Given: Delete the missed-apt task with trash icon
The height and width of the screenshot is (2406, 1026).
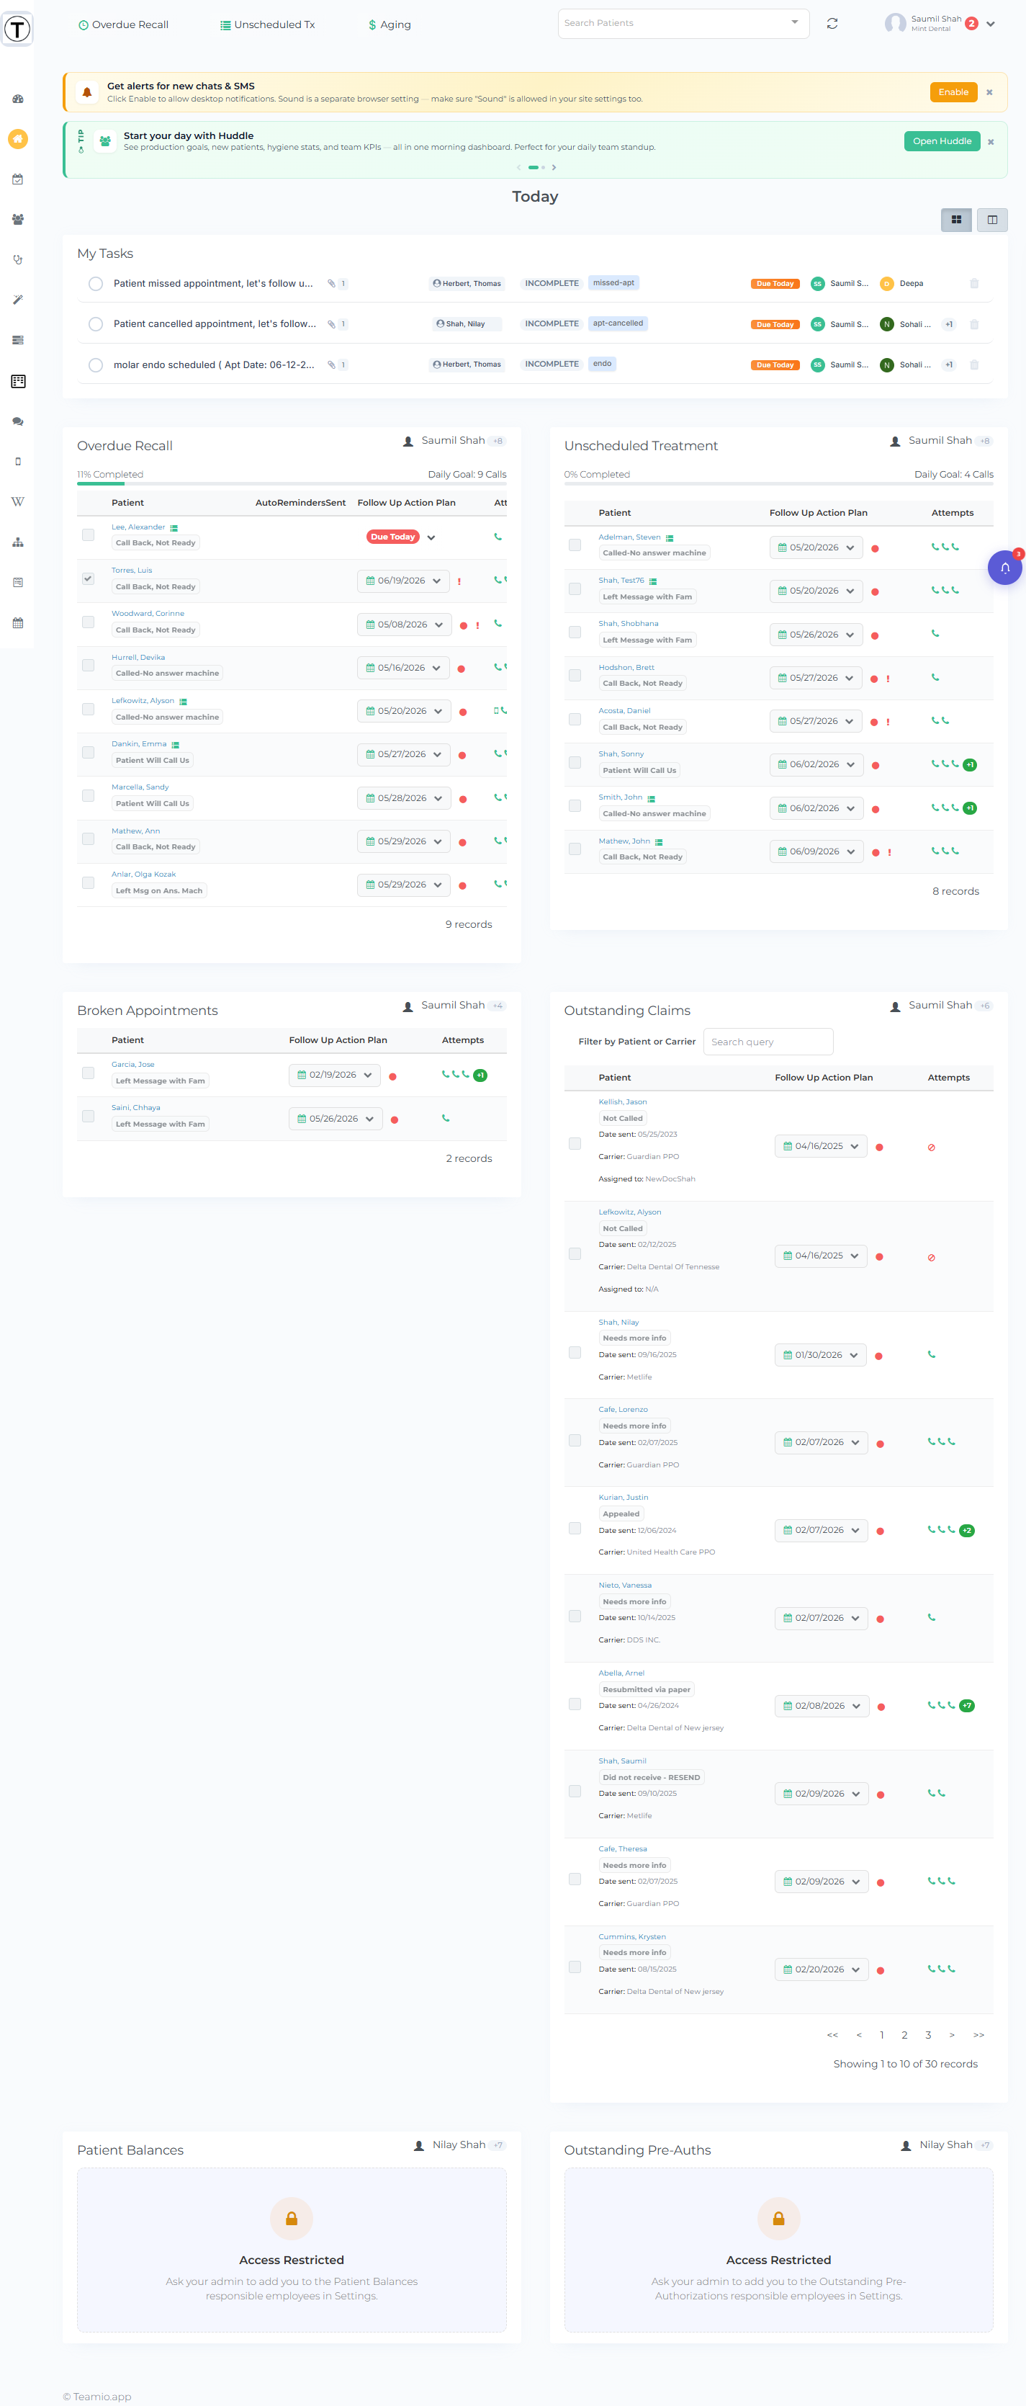Looking at the screenshot, I should tap(973, 283).
